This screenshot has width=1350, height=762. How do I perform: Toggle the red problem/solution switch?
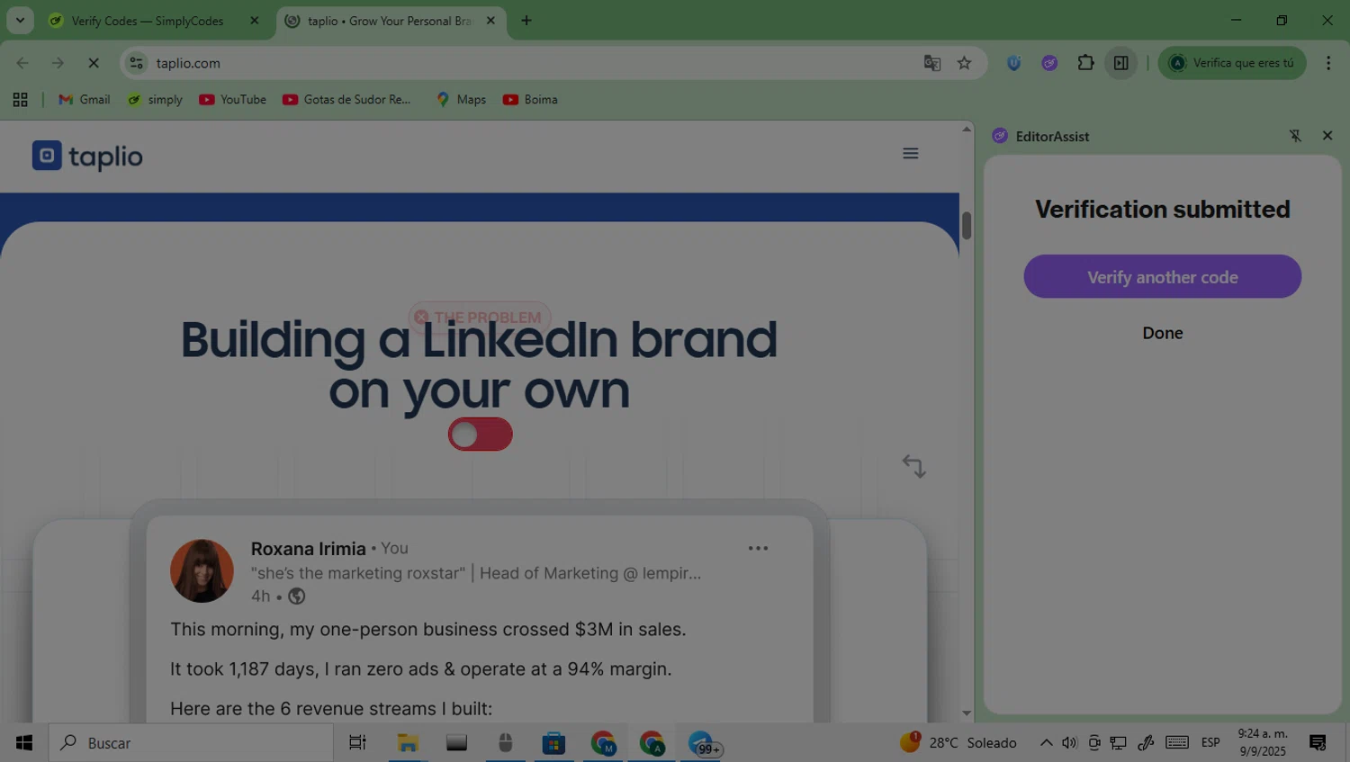481,435
